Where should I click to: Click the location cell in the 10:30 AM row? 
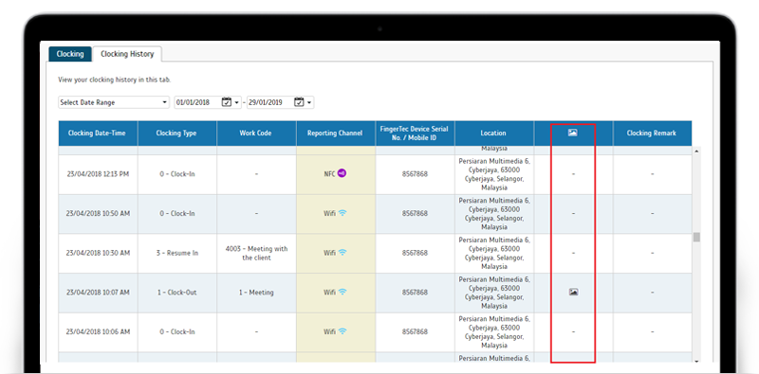click(493, 253)
